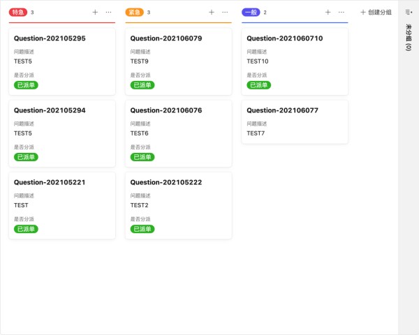Viewport: 419px width, 335px height.
Task: Click the plus icon in 一般 column
Action: pyautogui.click(x=328, y=12)
